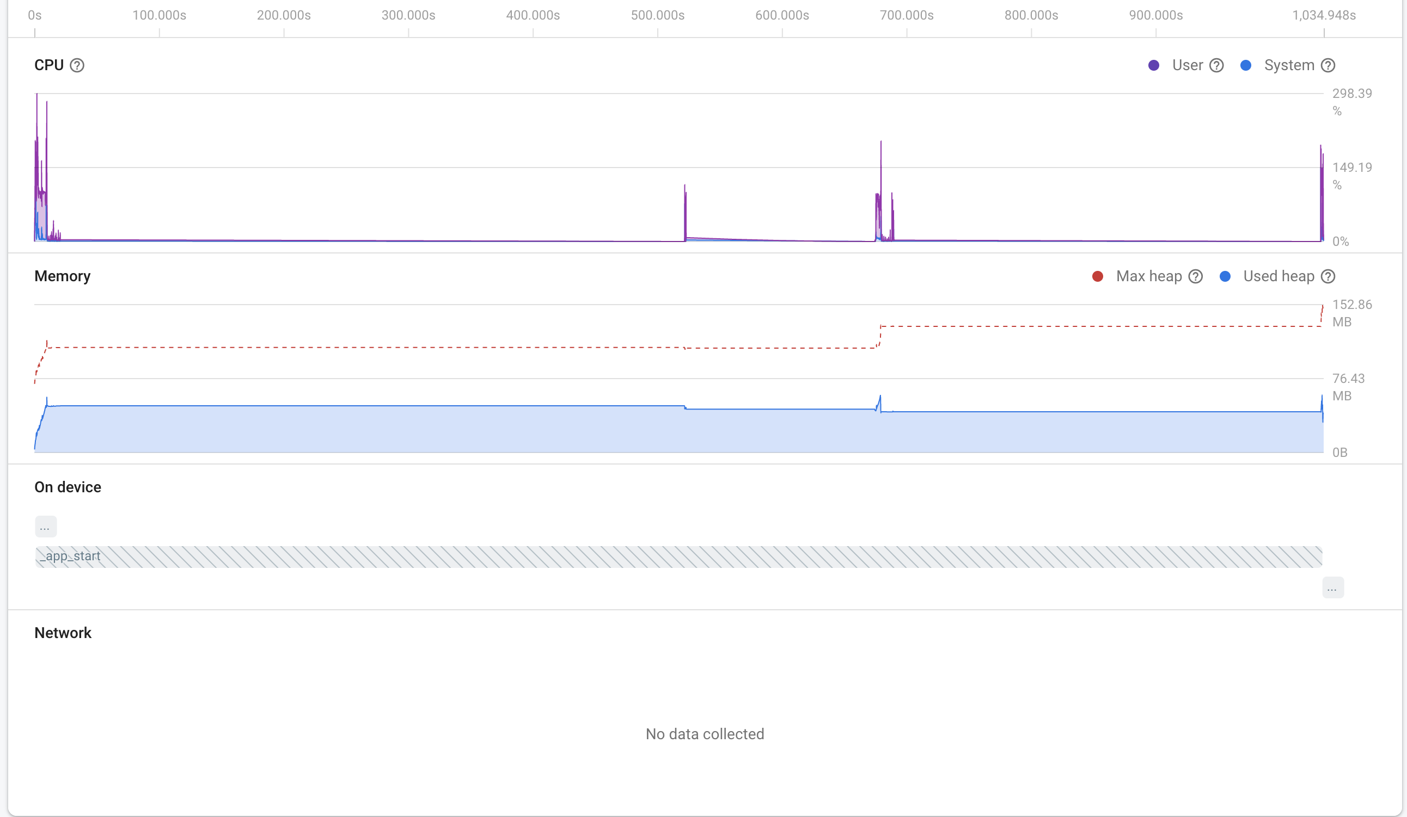Select the _app_start trace bar
The width and height of the screenshot is (1407, 817).
678,556
